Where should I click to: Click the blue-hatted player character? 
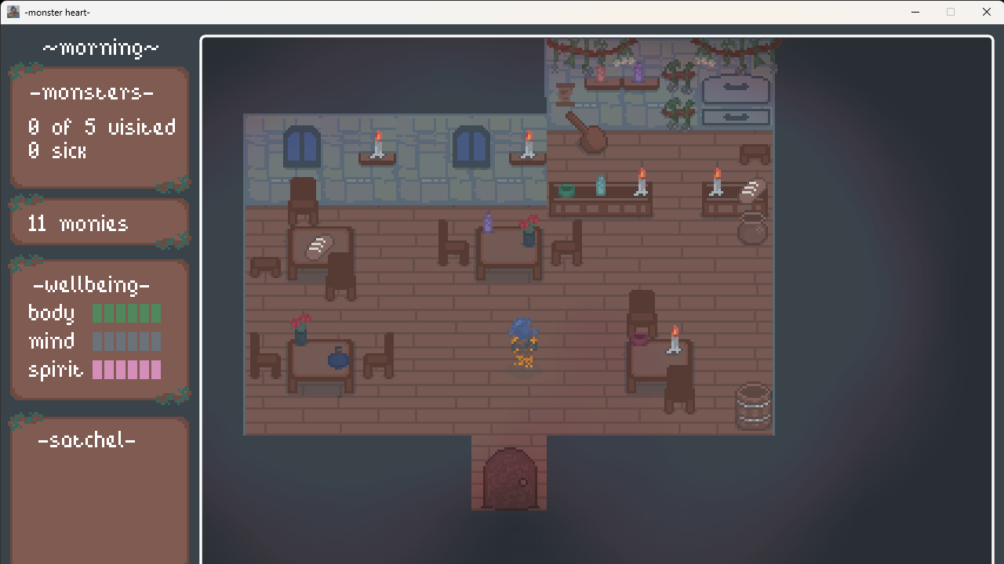(x=523, y=343)
